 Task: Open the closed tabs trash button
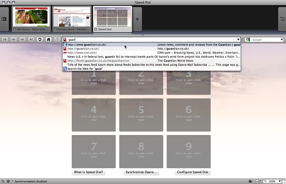point(282,19)
